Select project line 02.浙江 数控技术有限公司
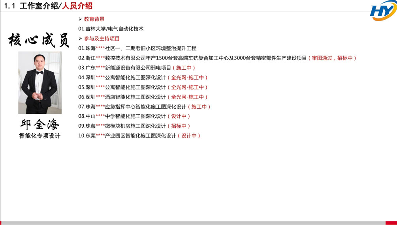The image size is (397, 225). (x=217, y=58)
